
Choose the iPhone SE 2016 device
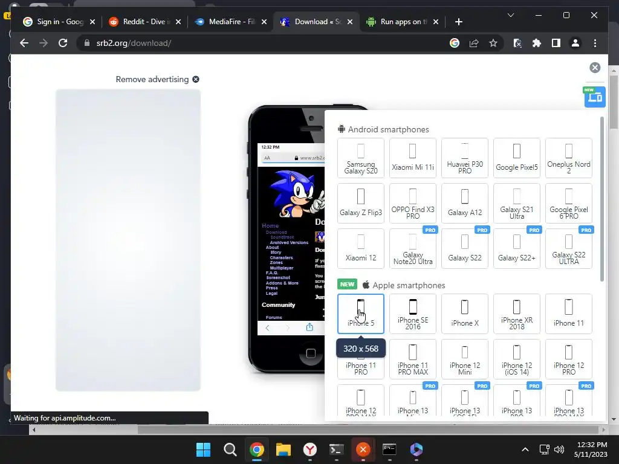pyautogui.click(x=412, y=314)
